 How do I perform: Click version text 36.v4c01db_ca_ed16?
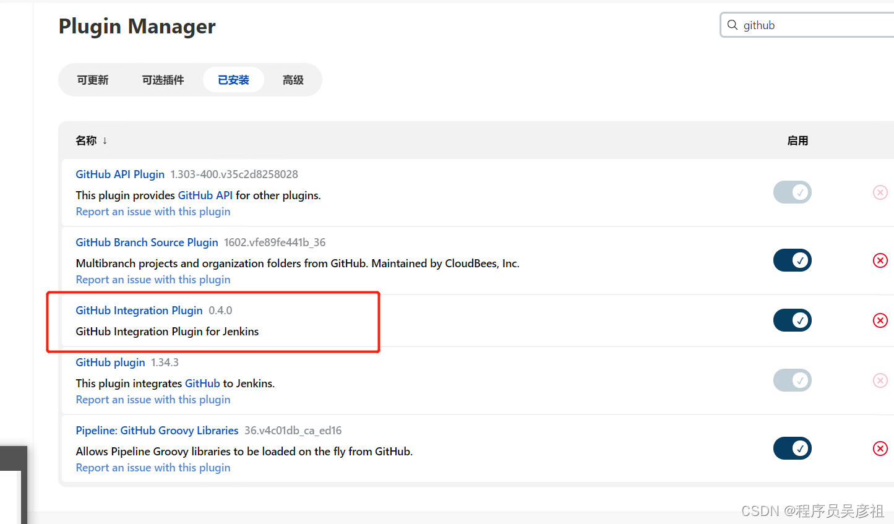[x=293, y=431]
